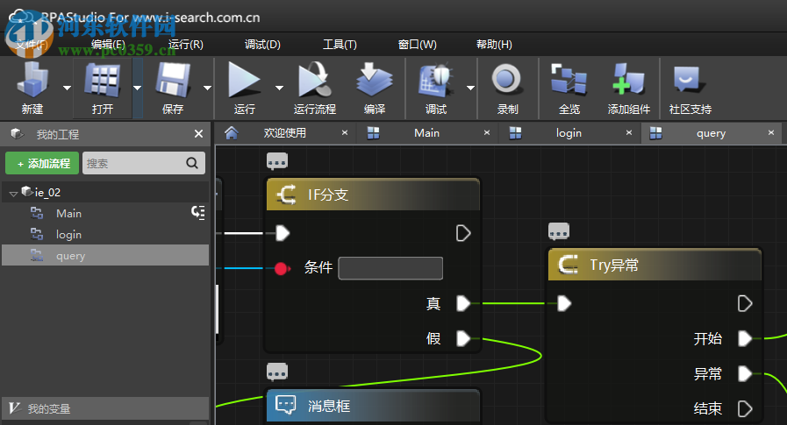Click the 运行流程 run flow icon
This screenshot has width=787, height=425.
point(315,80)
